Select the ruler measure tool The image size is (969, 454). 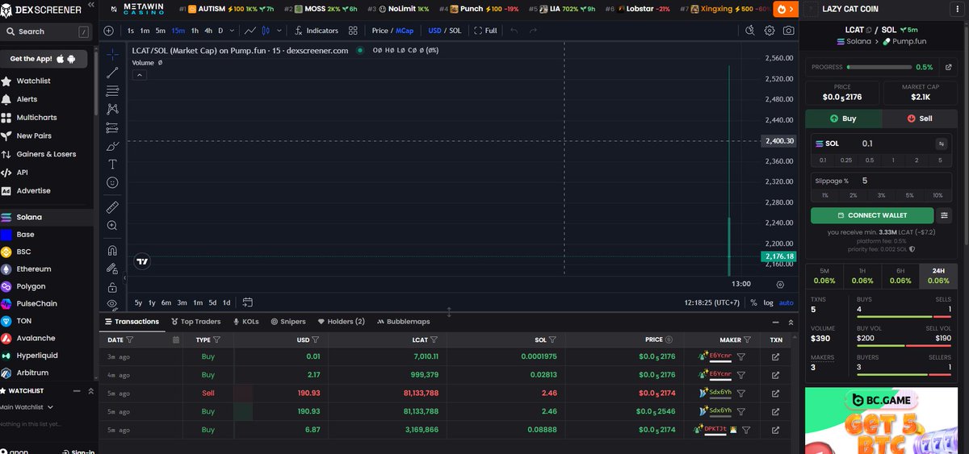(x=112, y=207)
